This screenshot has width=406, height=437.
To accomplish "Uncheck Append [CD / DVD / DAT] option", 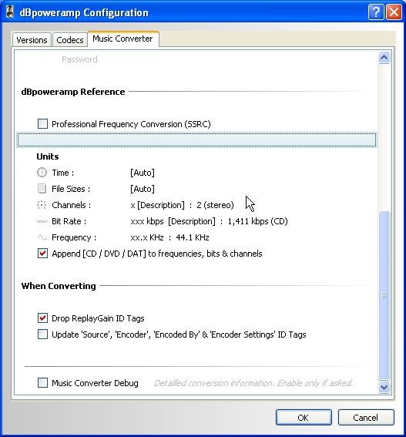I will coord(42,254).
